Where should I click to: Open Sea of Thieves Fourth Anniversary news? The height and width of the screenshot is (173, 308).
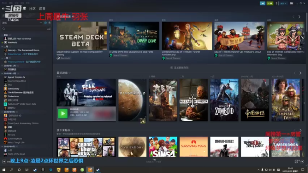187,36
